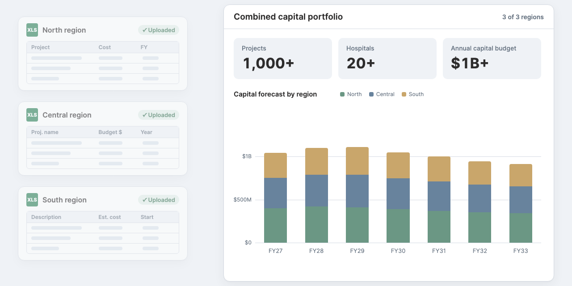
Task: Click the Combined capital portfolio heading
Action: point(288,17)
